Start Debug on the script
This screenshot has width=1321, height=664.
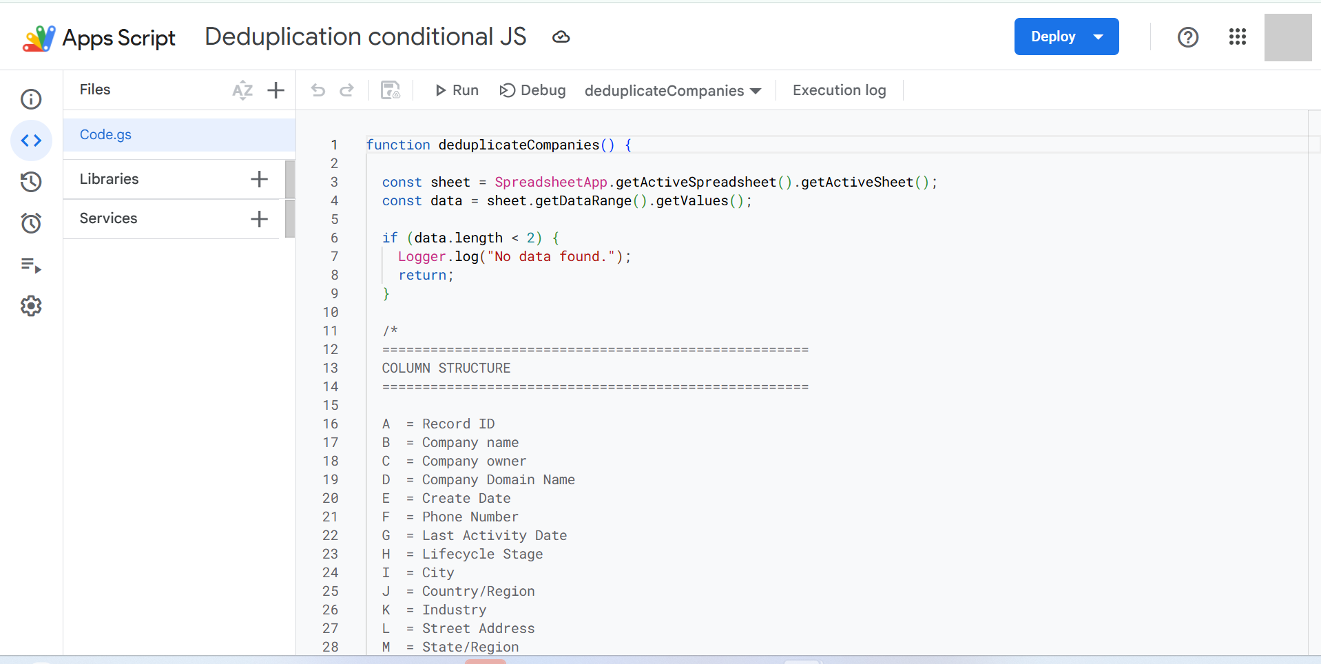[x=532, y=90]
